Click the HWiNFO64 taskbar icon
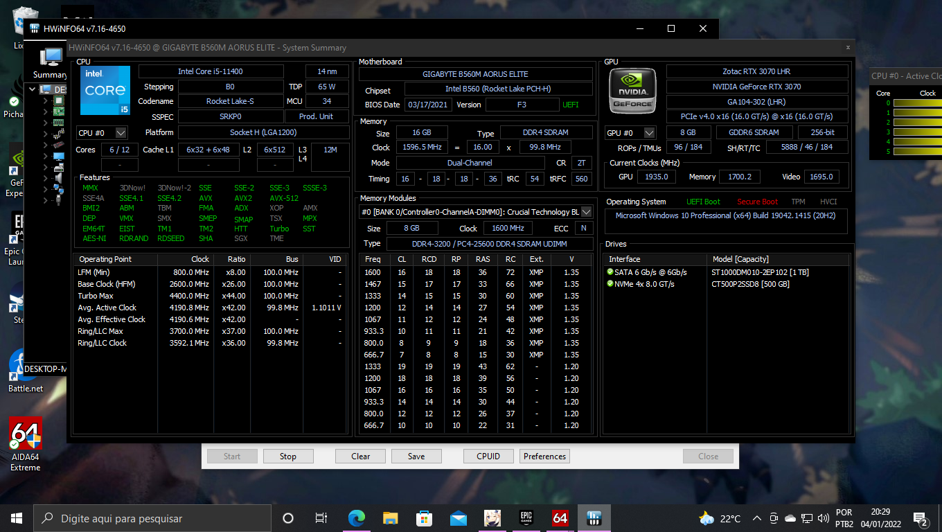 pos(594,518)
